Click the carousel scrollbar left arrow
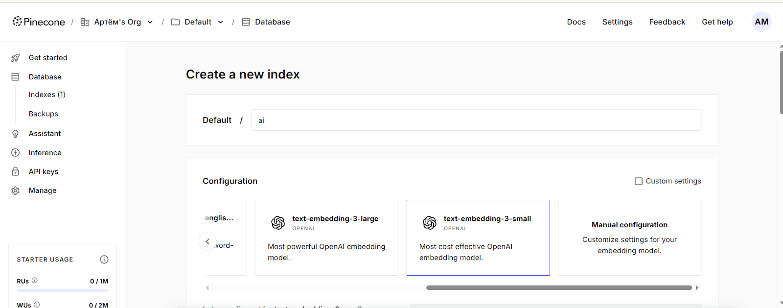This screenshot has width=783, height=308. (207, 288)
